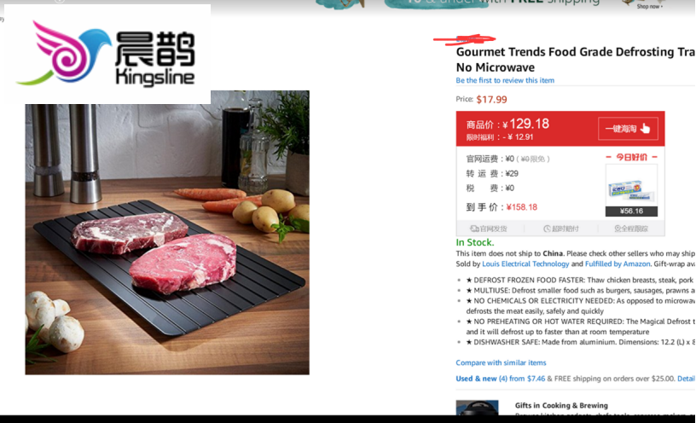Screen dimensions: 696x423
Task: Open the 'Used & new (4)' offers link
Action: click(x=476, y=379)
